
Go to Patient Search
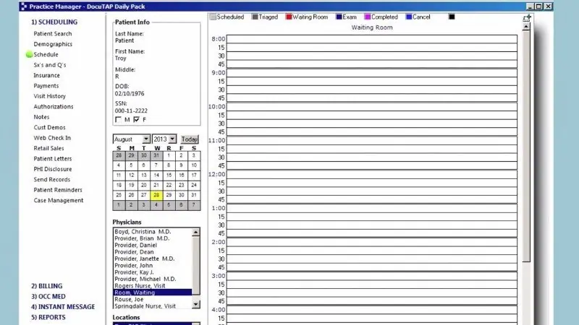pos(53,33)
